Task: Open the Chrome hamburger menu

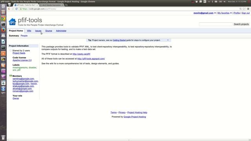Action: click(x=248, y=9)
